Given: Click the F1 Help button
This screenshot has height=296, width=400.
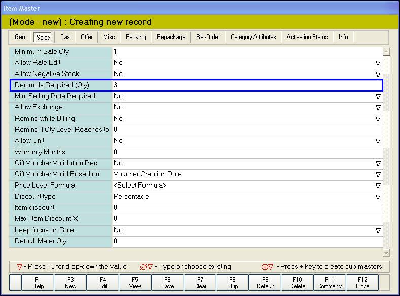Looking at the screenshot, I should [x=38, y=282].
